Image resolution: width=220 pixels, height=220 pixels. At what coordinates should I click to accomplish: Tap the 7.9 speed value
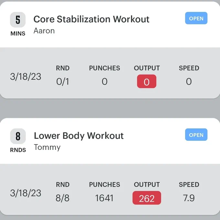coord(189,198)
